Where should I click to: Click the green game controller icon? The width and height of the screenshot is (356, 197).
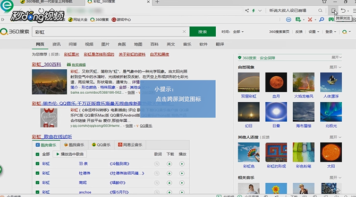click(x=331, y=20)
